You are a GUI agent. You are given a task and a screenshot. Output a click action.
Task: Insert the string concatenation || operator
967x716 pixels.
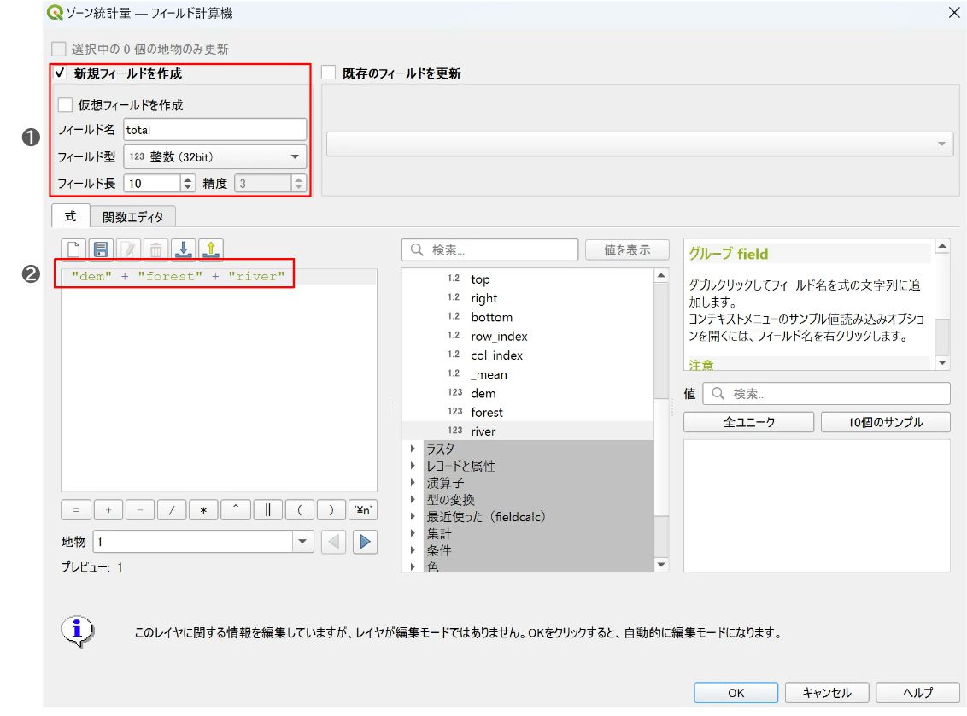(x=267, y=510)
